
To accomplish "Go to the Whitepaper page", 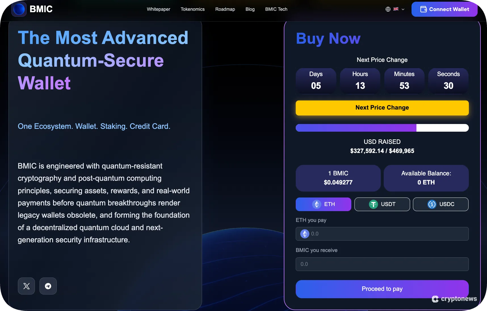I will [158, 9].
